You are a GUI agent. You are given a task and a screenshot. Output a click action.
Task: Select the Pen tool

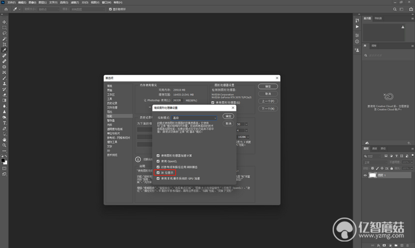click(5, 128)
